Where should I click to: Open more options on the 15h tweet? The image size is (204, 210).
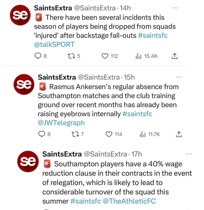179,77
